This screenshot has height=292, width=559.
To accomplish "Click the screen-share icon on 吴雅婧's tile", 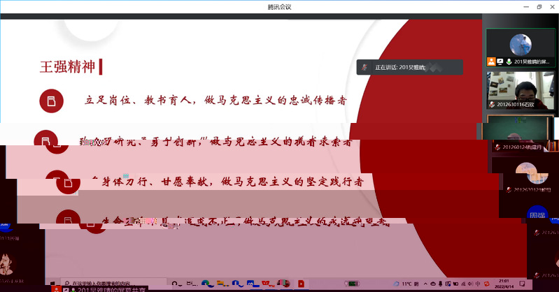I will (x=500, y=61).
